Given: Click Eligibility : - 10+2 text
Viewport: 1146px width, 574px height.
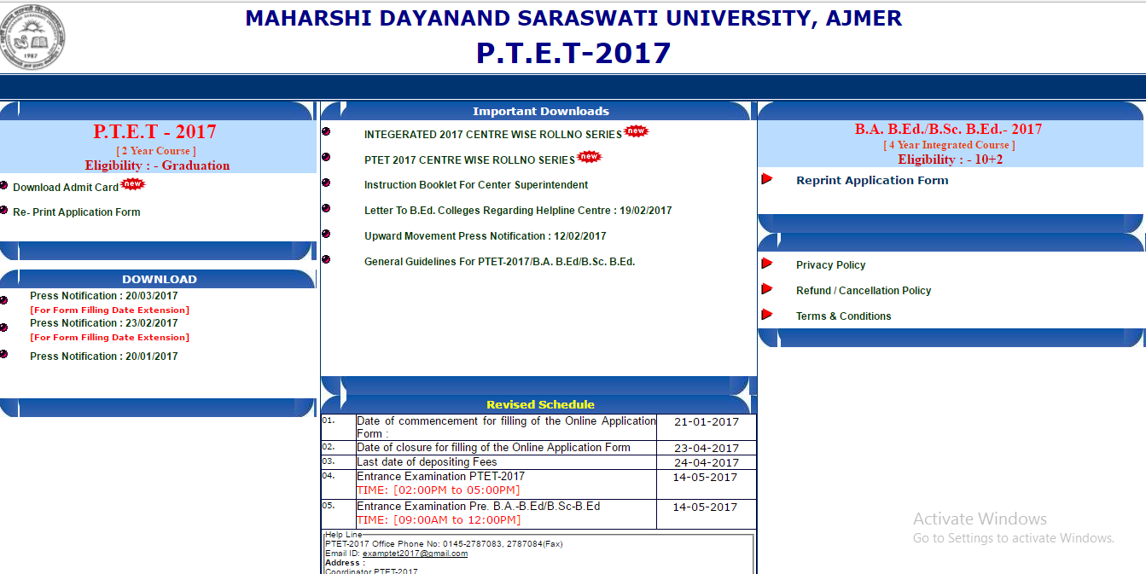Looking at the screenshot, I should [951, 159].
